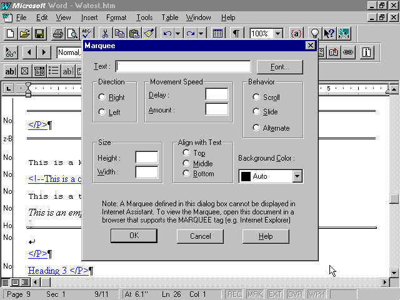The height and width of the screenshot is (300, 400).
Task: Toggle Show/Hide paragraph marks icon
Action: pos(237,33)
